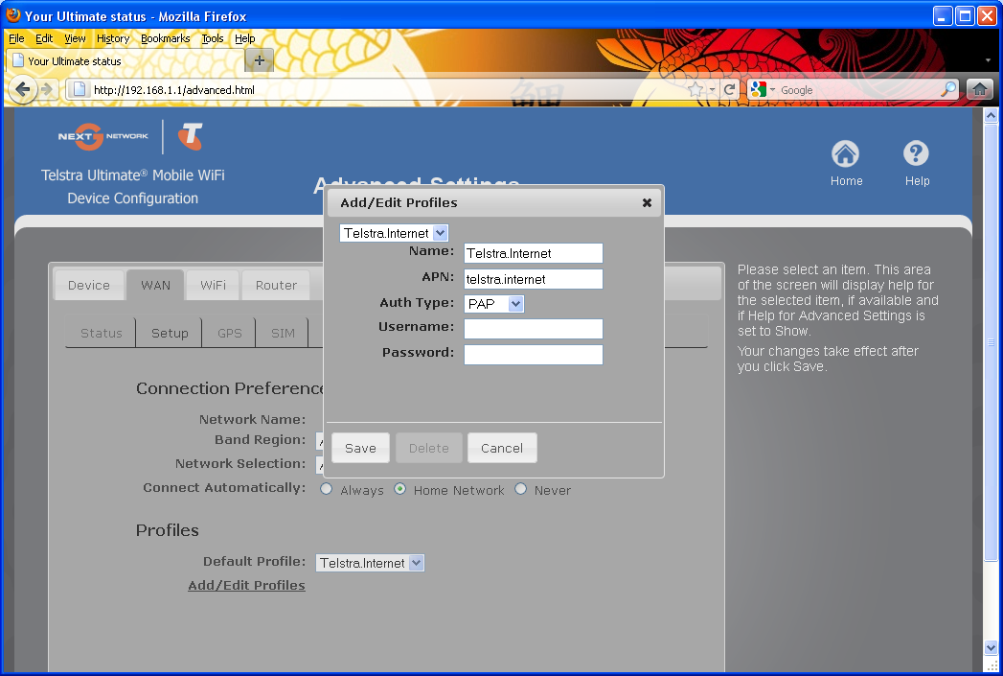Image resolution: width=1003 pixels, height=676 pixels.
Task: Click the Home icon on the Telstra page
Action: point(845,153)
